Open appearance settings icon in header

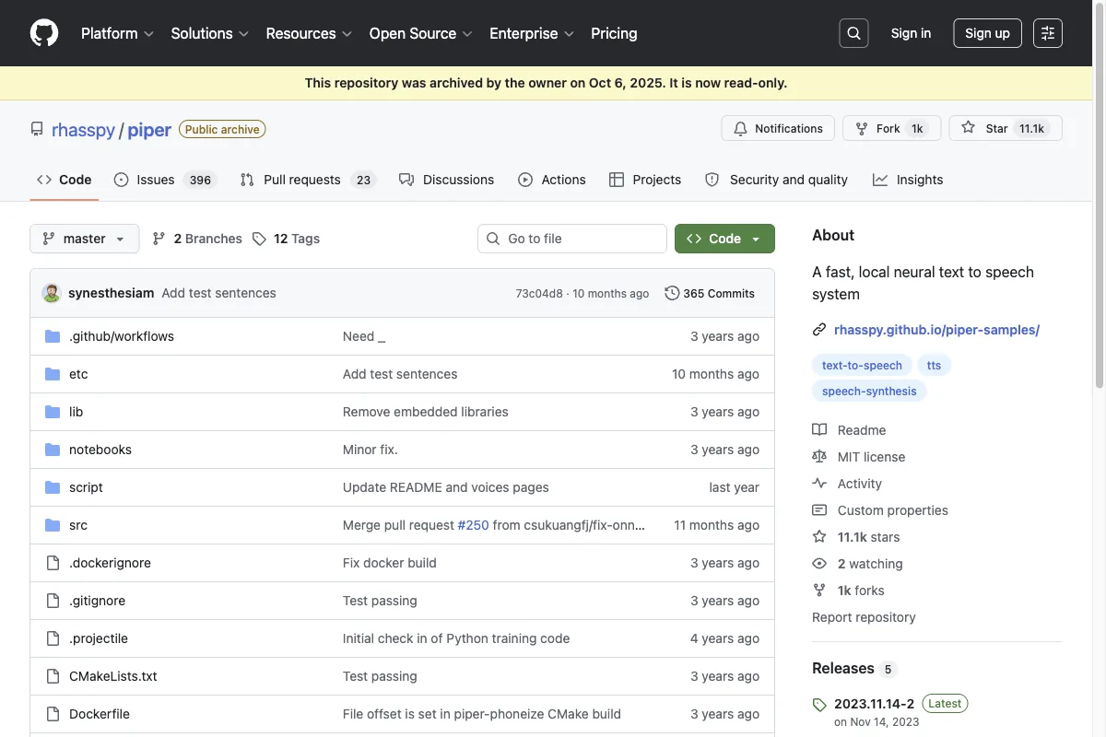click(1048, 33)
